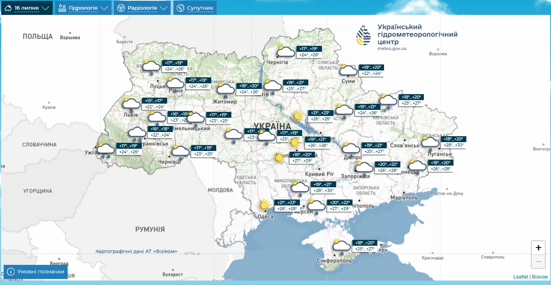Select the sun icon beside +19°...+21° / +26°...+28° label

click(x=295, y=142)
